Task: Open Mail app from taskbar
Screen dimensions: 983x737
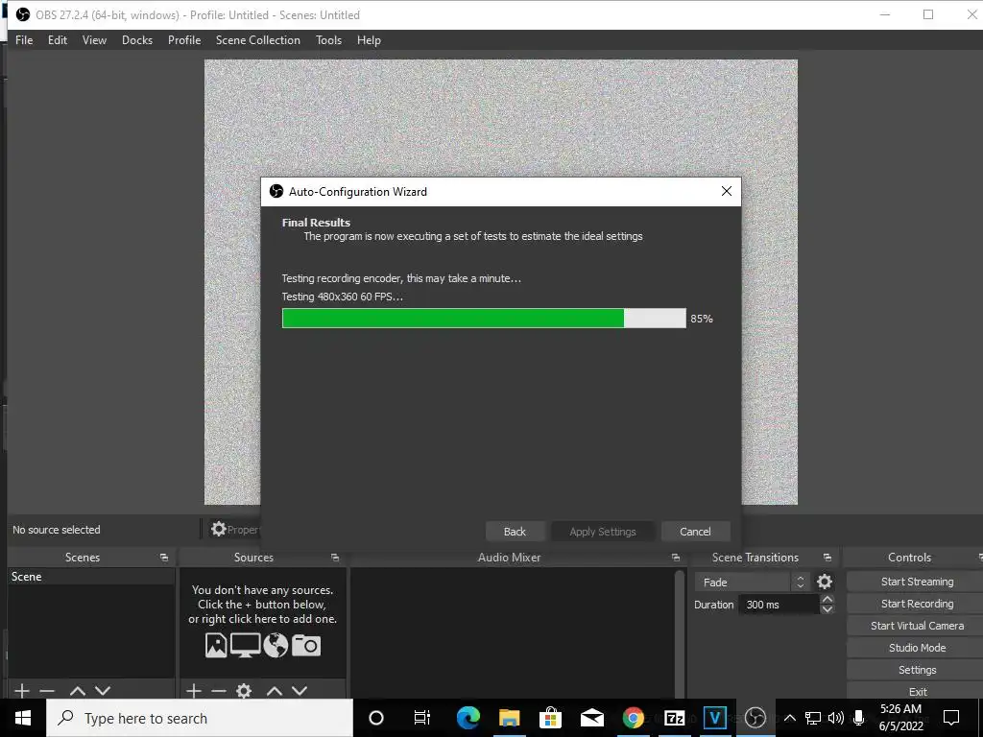Action: point(591,718)
